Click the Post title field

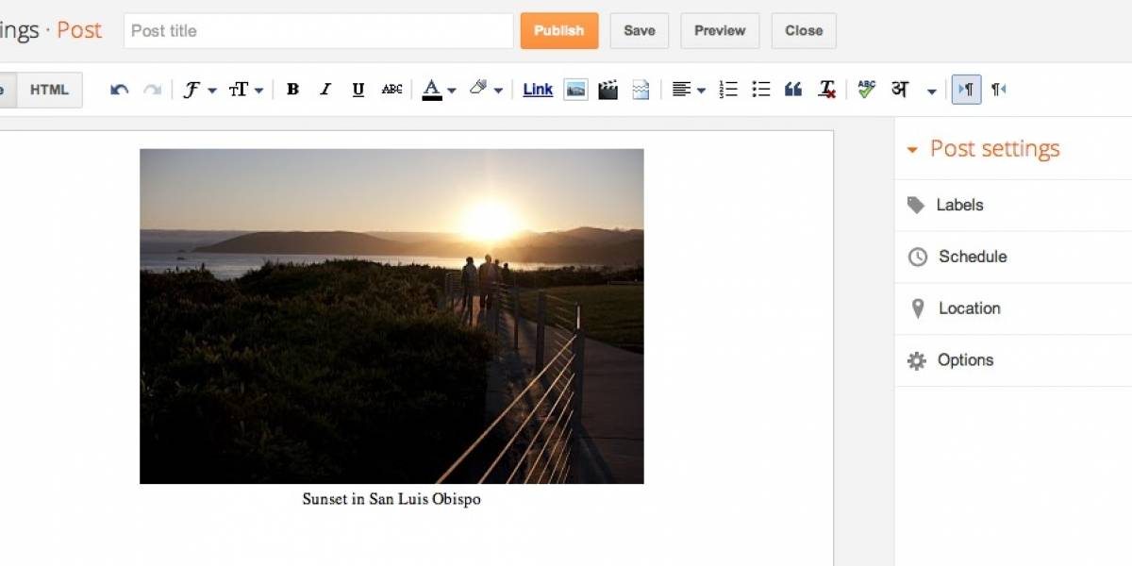pyautogui.click(x=319, y=31)
